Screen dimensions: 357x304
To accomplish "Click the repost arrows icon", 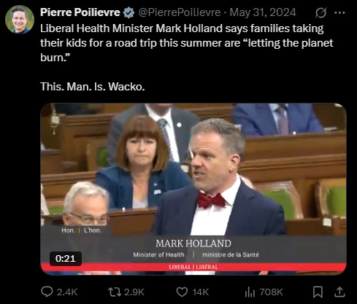I will click(115, 292).
